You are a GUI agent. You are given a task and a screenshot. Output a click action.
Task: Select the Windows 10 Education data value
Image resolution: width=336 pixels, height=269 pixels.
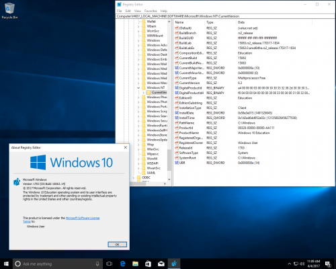tap(253, 132)
